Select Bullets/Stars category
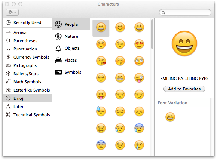This screenshot has height=160, width=217. 27,74
